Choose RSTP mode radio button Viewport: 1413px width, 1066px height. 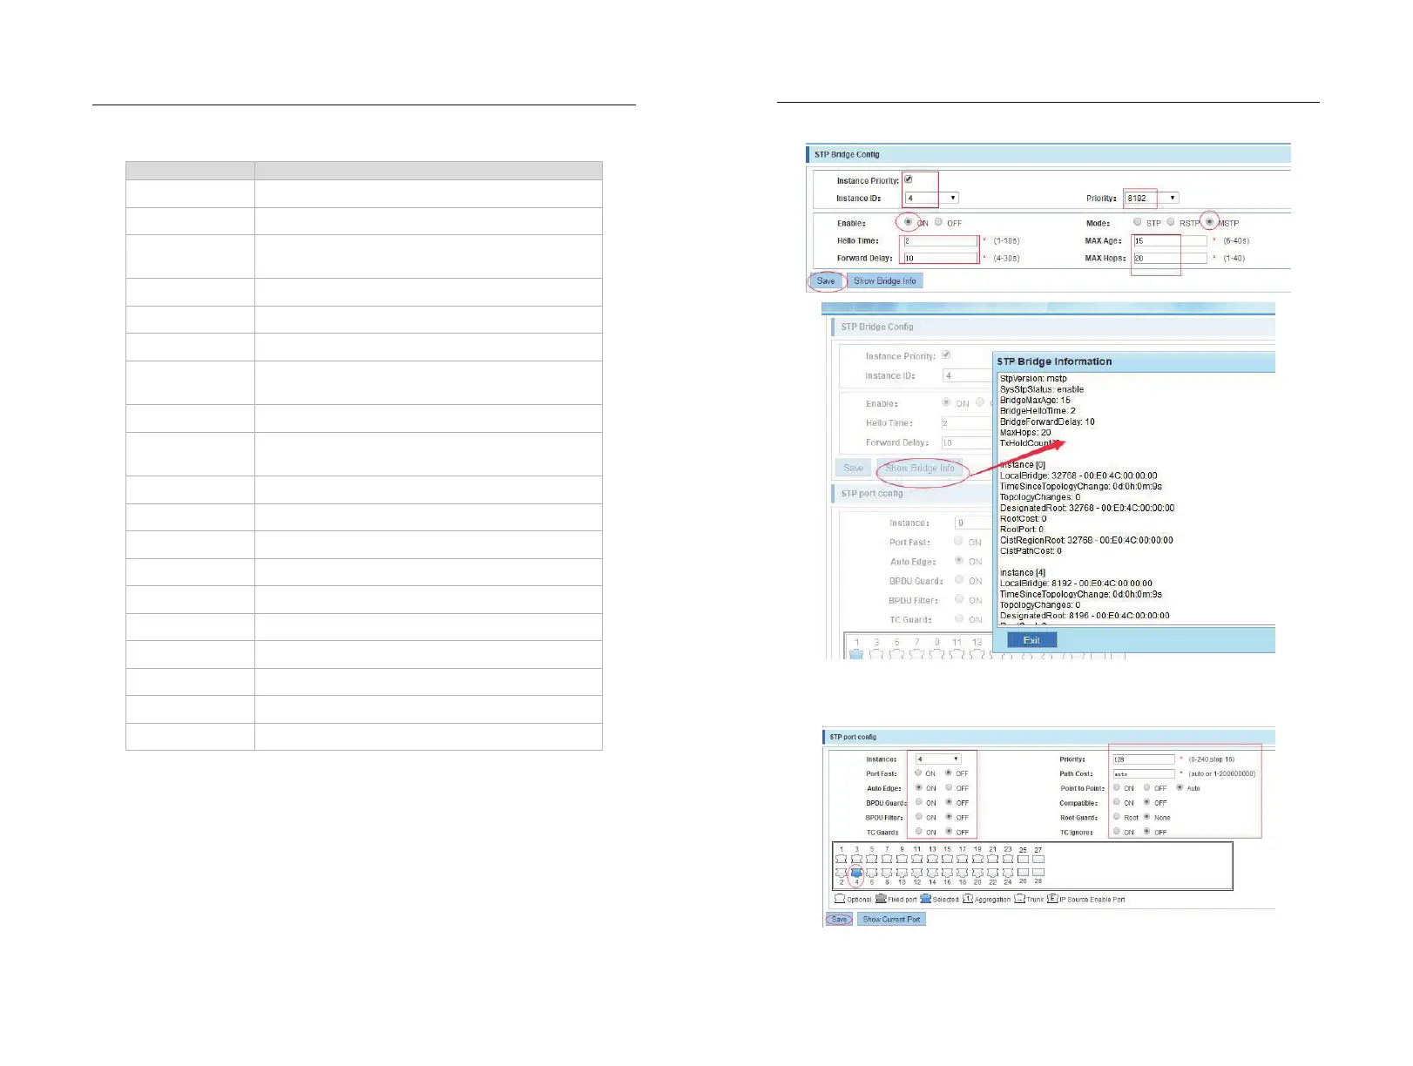click(x=1171, y=222)
